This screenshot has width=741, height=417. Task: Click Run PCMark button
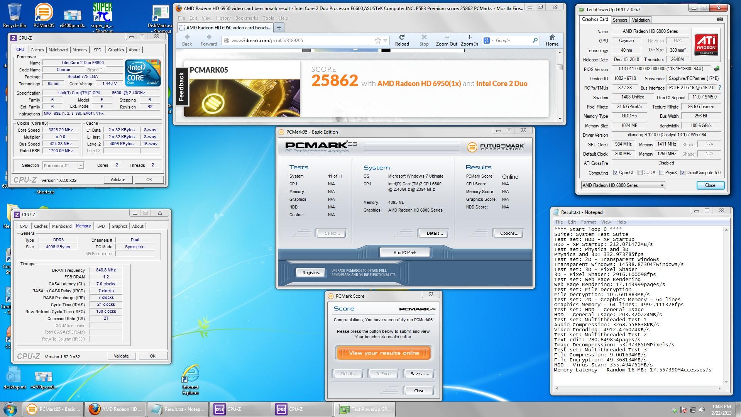click(x=405, y=253)
